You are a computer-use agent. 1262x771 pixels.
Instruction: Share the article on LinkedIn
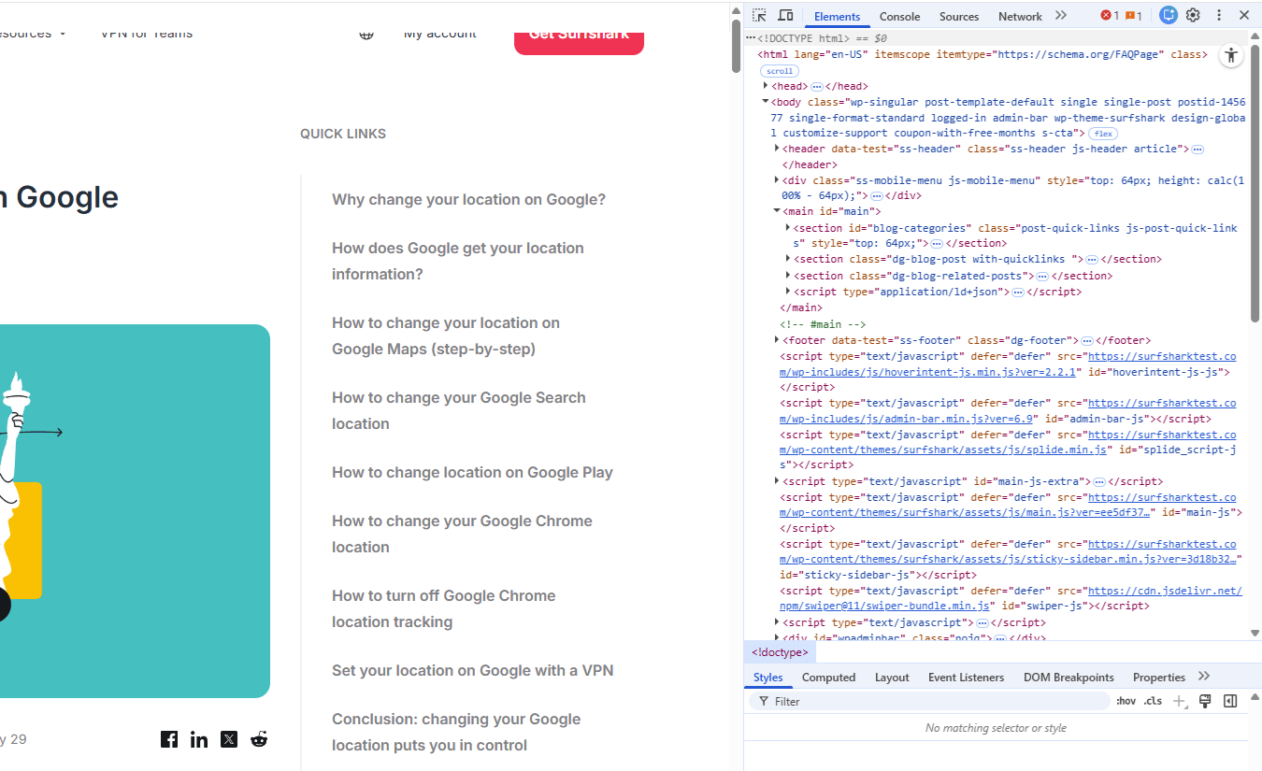pyautogui.click(x=199, y=739)
